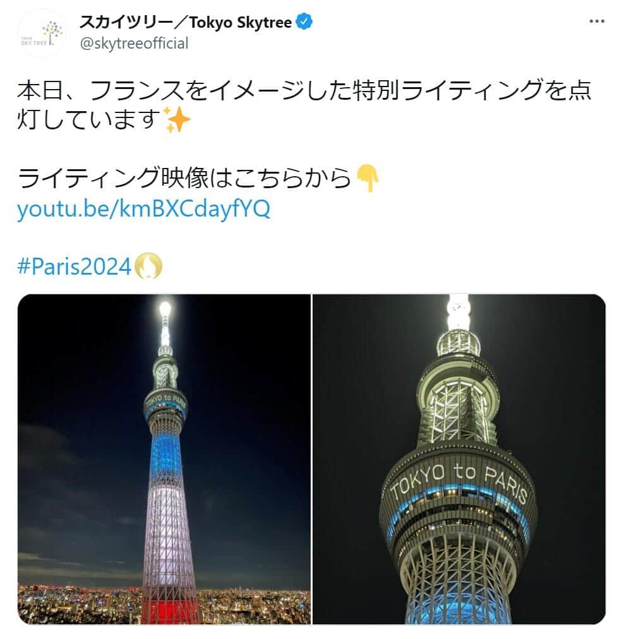Image resolution: width=622 pixels, height=639 pixels.
Task: Click the @skytreeofficial handle
Action: pyautogui.click(x=134, y=43)
